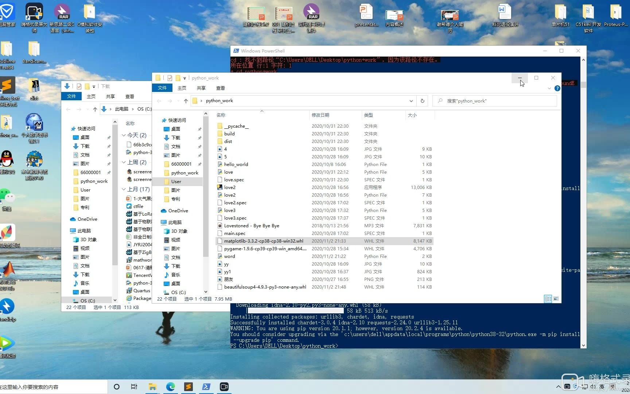The height and width of the screenshot is (394, 630).
Task: Open File Explorer from the taskbar
Action: 152,387
